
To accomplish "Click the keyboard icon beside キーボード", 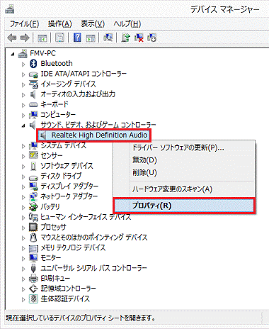I will click(x=33, y=104).
